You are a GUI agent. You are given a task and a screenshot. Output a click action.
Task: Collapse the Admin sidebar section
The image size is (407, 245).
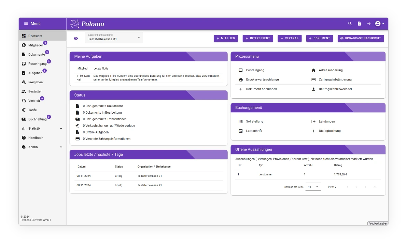click(x=61, y=147)
